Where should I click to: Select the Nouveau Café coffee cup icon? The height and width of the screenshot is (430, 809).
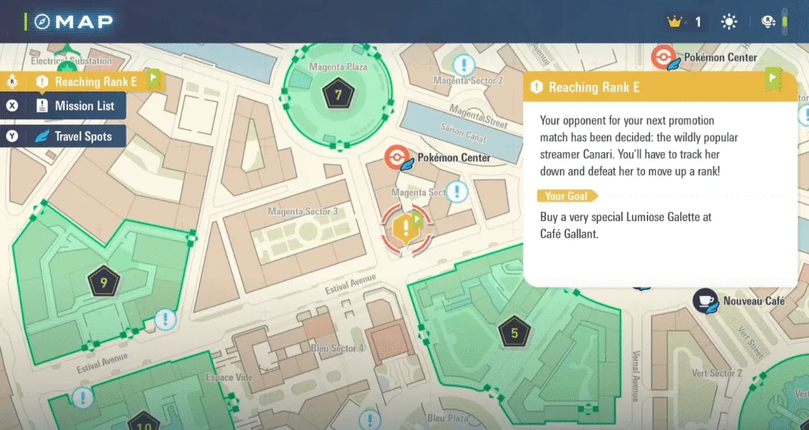click(705, 300)
